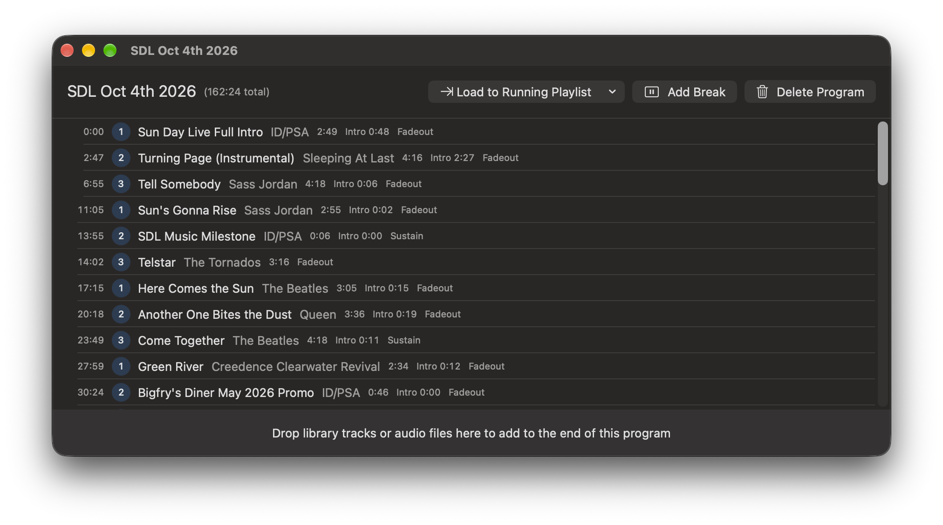Click The Tornados artist name

(222, 262)
